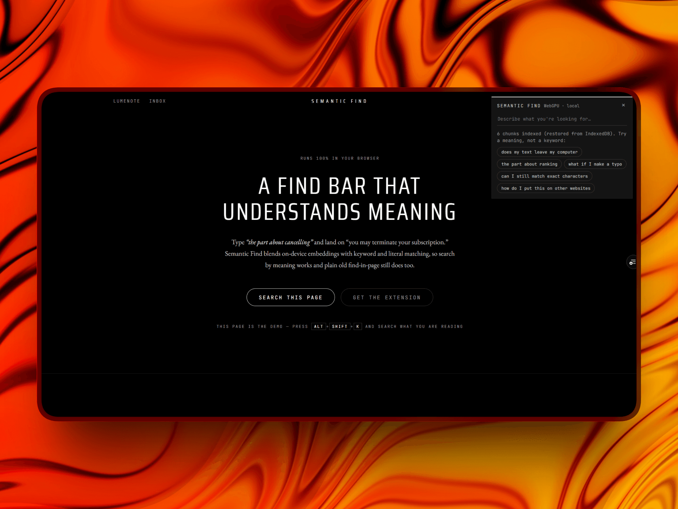Click the 'WebGPU · local' status label
678x509 pixels.
tap(561, 106)
